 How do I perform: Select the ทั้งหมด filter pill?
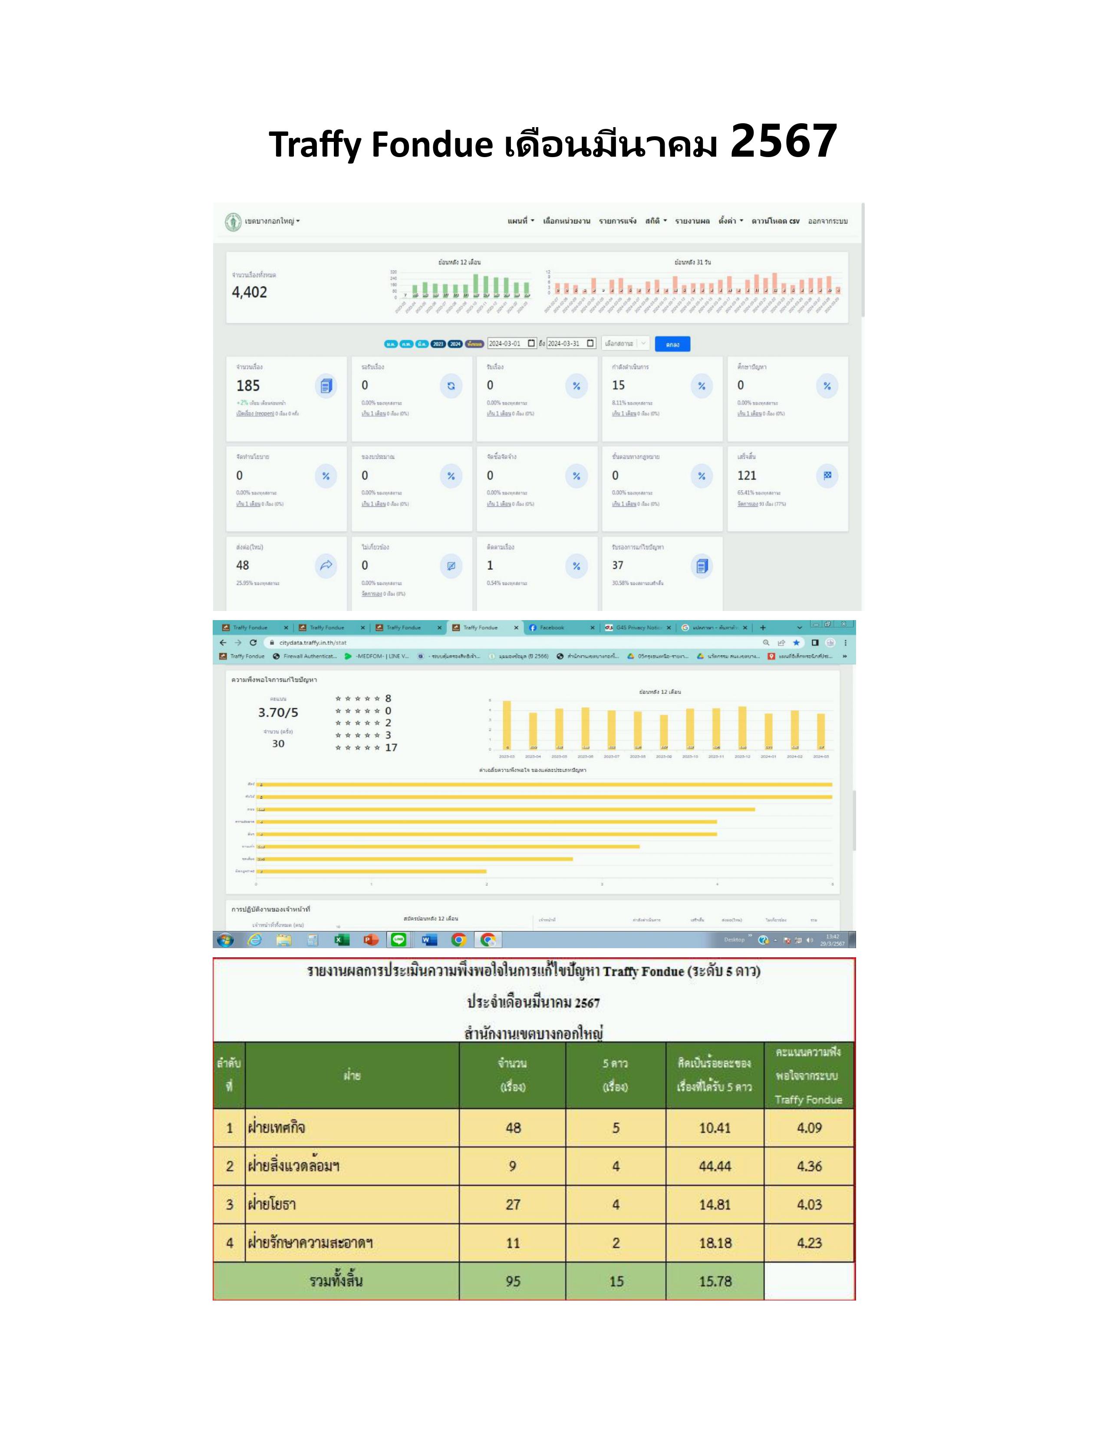475,344
